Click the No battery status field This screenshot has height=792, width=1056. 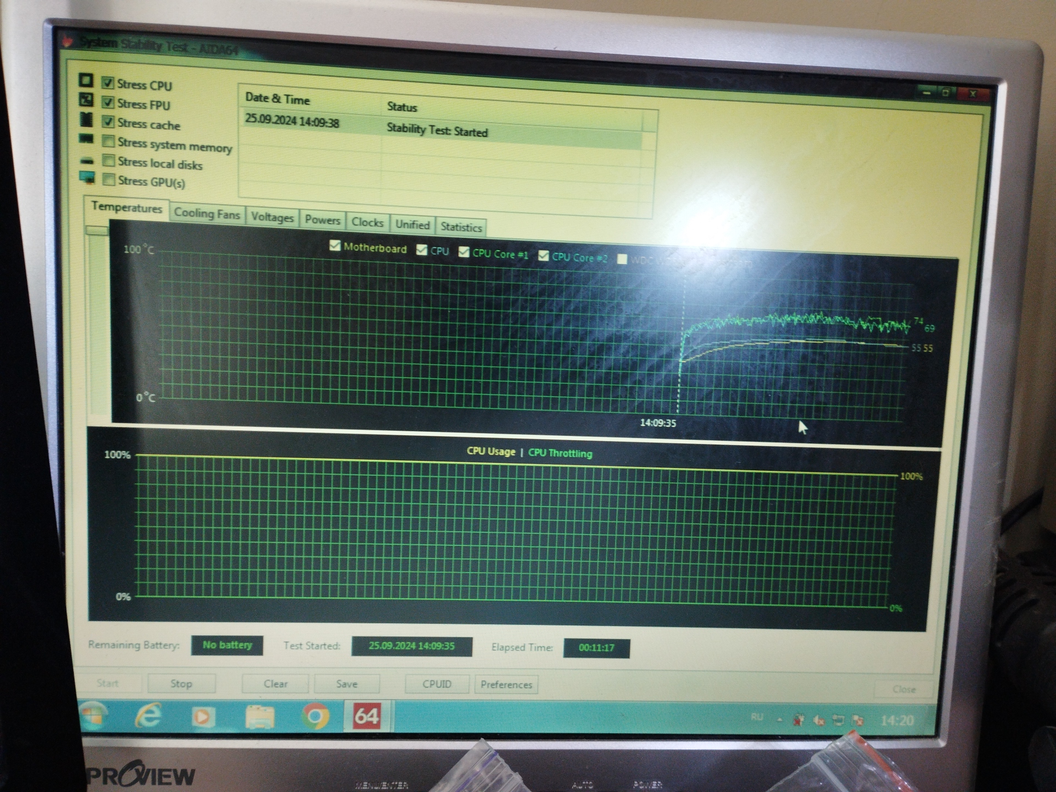click(227, 645)
